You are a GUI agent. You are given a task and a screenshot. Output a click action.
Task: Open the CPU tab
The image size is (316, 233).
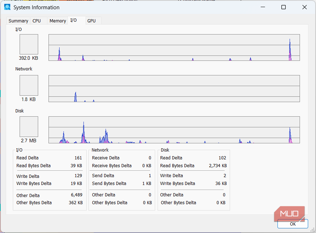click(39, 21)
